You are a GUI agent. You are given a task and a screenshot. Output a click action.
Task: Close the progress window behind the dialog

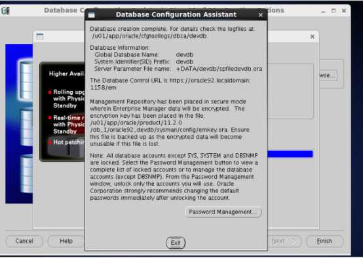coord(313,37)
